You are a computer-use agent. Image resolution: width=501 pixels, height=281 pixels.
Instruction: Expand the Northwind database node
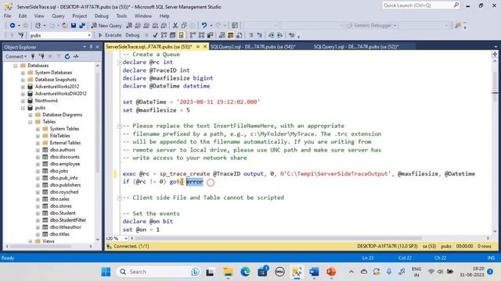pos(23,101)
